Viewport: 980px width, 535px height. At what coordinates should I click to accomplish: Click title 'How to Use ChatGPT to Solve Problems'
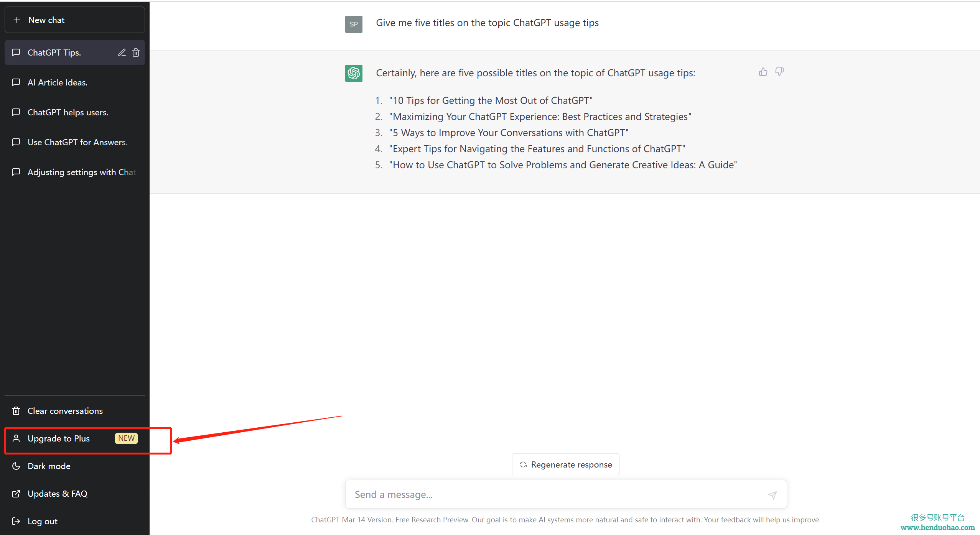pos(563,165)
